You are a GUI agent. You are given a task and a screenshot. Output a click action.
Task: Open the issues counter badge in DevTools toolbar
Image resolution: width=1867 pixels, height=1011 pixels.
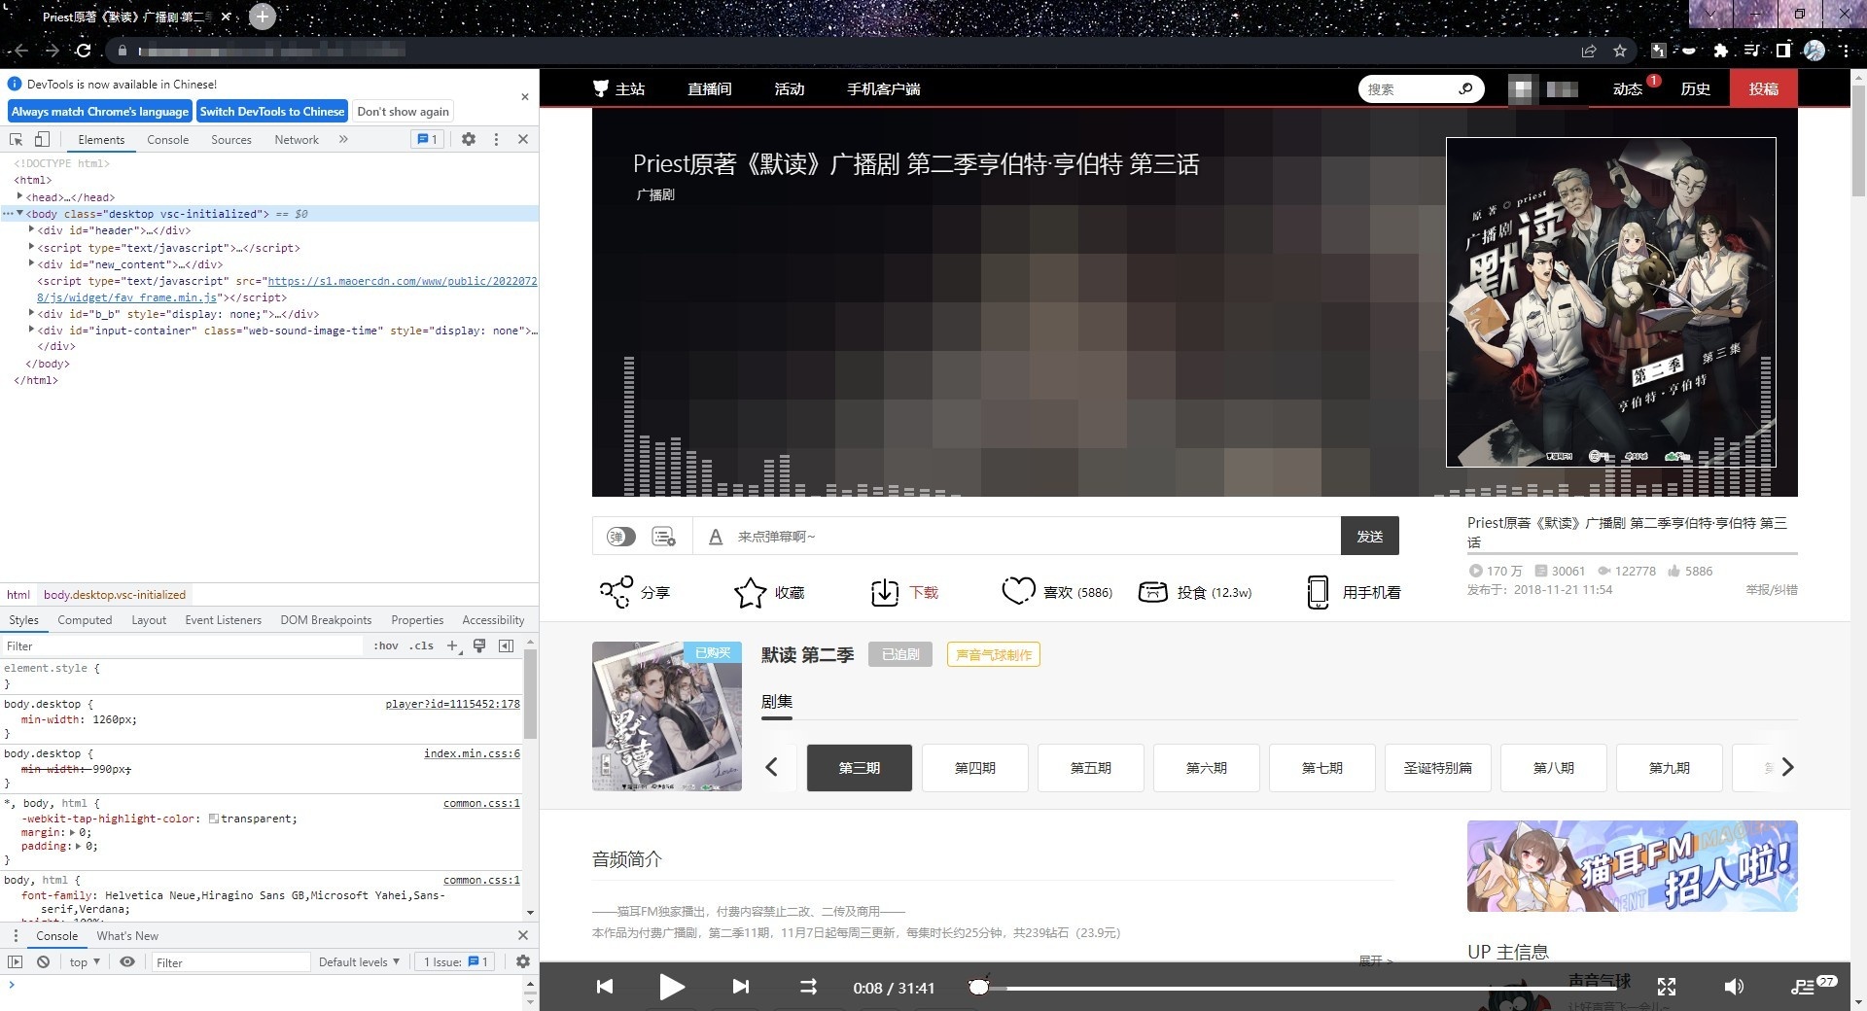tap(428, 139)
